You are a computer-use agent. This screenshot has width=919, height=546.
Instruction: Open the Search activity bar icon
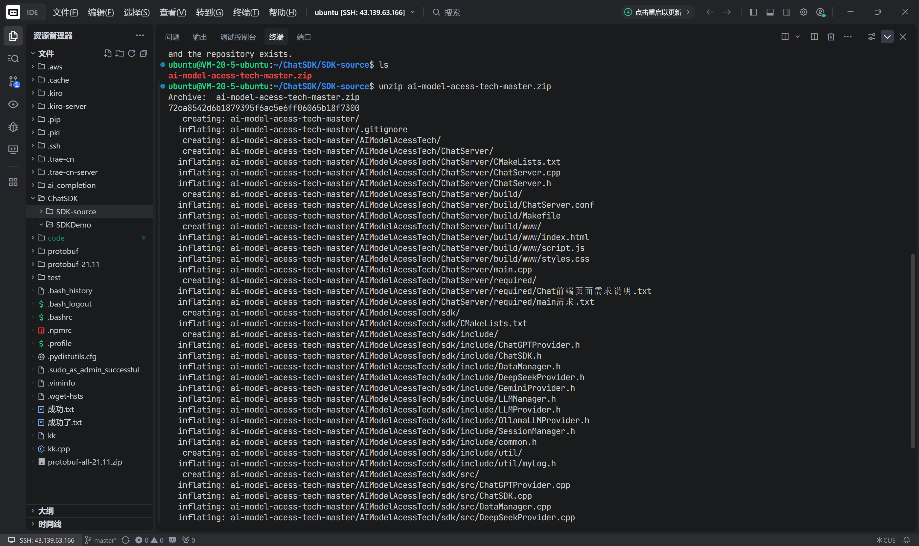coord(13,58)
